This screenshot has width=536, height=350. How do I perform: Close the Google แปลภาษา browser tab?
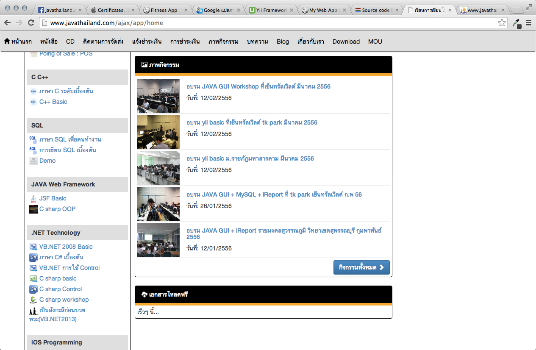pos(239,10)
